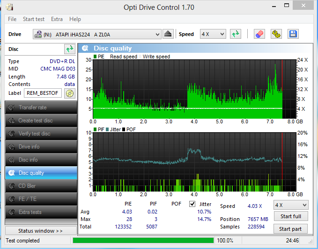Click the Drive info sidebar icon

coord(12,147)
